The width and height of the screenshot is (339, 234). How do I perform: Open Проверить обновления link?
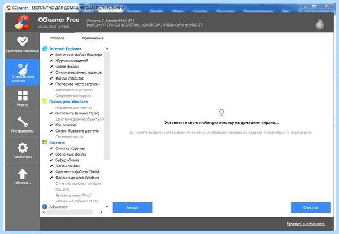click(306, 223)
